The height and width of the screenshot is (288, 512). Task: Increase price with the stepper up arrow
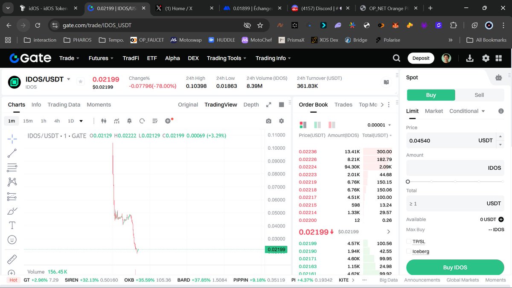(x=501, y=137)
